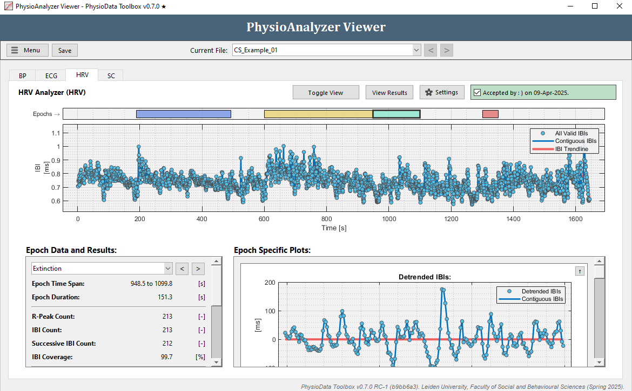Click Detrended IBIs plot title
Image resolution: width=632 pixels, height=391 pixels.
[x=425, y=277]
